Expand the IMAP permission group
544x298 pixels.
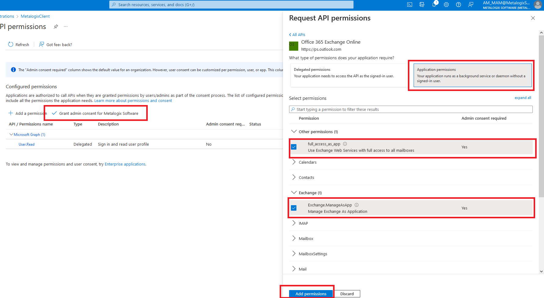click(x=294, y=223)
